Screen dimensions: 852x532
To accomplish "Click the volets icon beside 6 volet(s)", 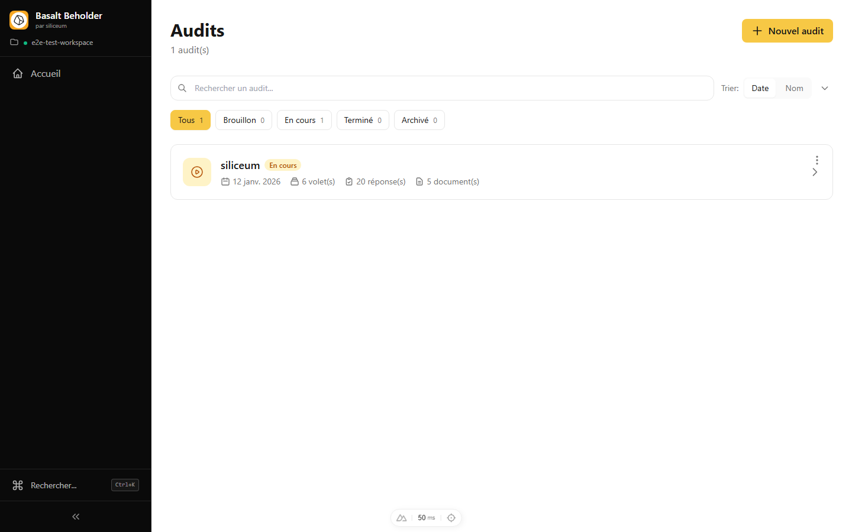I will click(295, 181).
